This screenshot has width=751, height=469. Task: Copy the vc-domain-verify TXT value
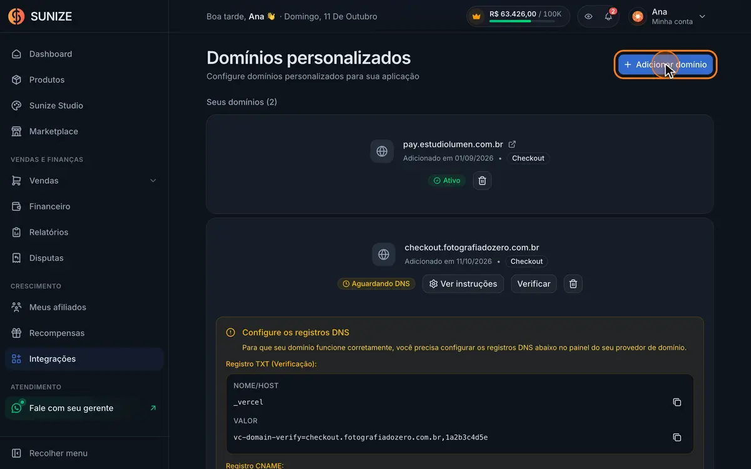[x=677, y=438]
